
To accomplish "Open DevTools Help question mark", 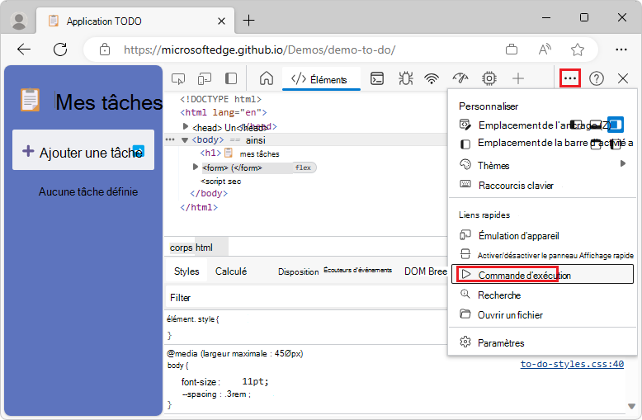I will (x=597, y=78).
